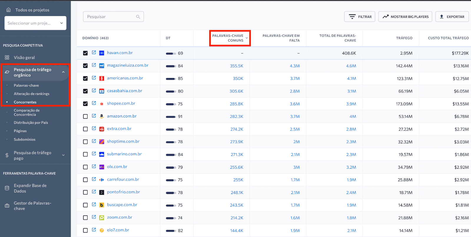
Task: Uncheck the shopee.com.br checkbox
Action: click(x=85, y=104)
